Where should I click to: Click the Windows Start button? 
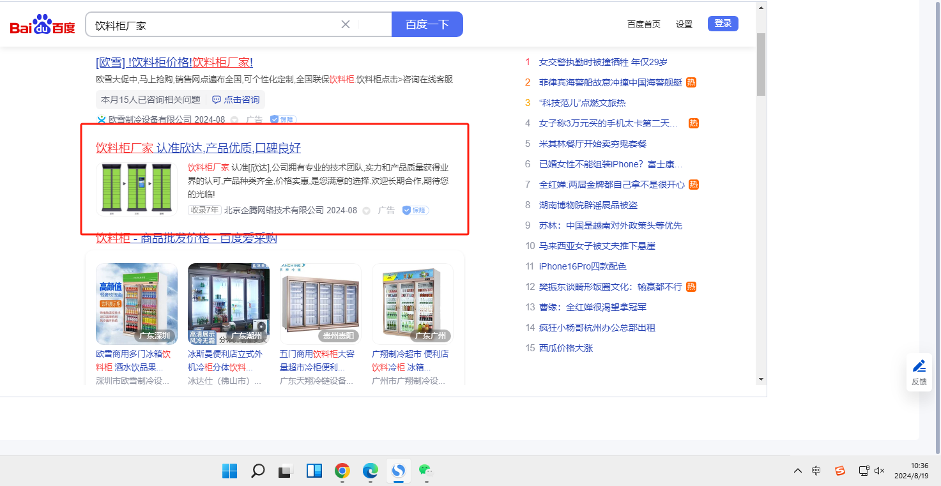click(x=229, y=471)
